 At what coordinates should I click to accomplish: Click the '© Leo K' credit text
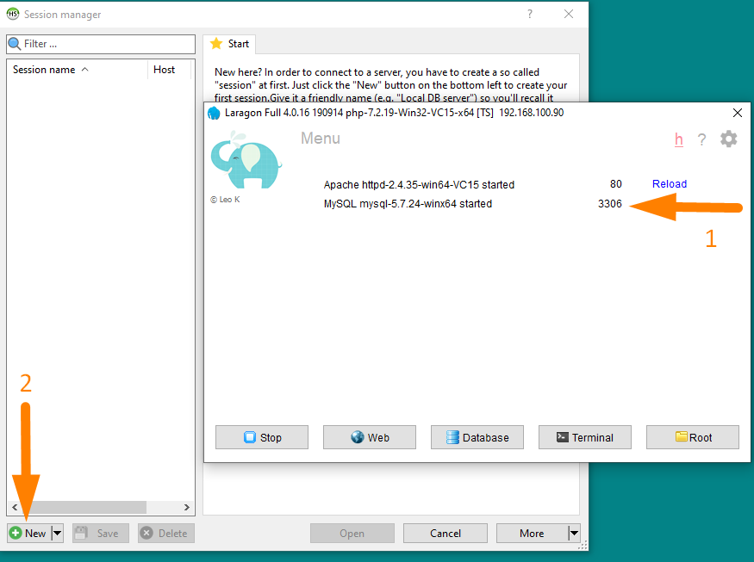(x=225, y=200)
